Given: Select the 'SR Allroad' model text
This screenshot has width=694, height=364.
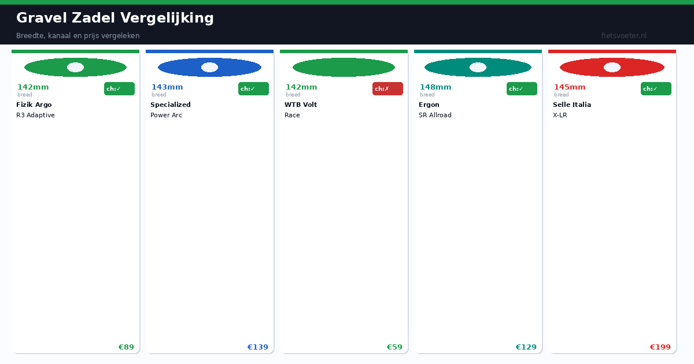Looking at the screenshot, I should click(x=435, y=115).
